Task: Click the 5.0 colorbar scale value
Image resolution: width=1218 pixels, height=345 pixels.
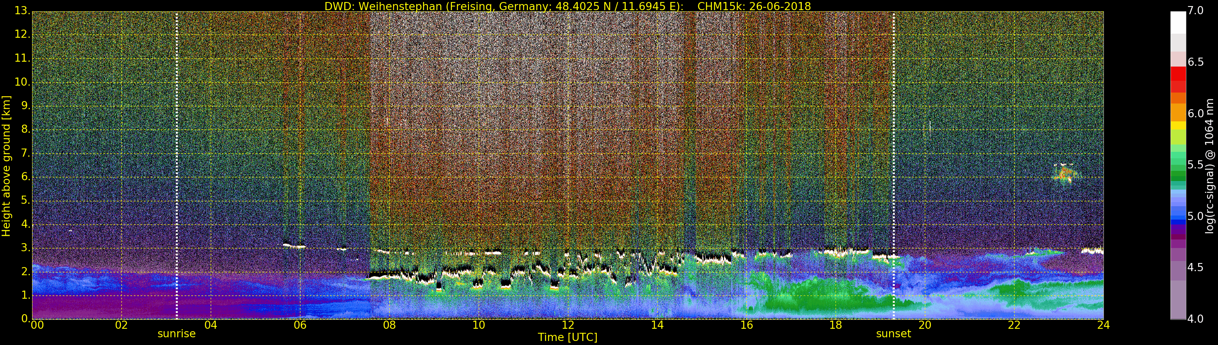Action: click(1196, 216)
